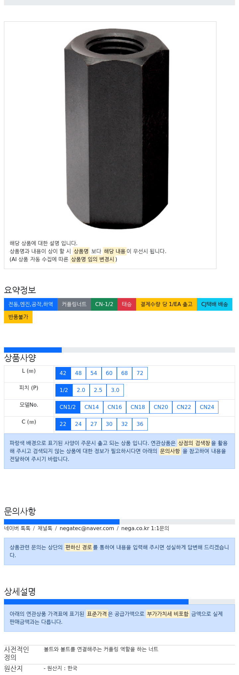Click the green CN-1/2 tag
The width and height of the screenshot is (239, 675).
pos(104,304)
